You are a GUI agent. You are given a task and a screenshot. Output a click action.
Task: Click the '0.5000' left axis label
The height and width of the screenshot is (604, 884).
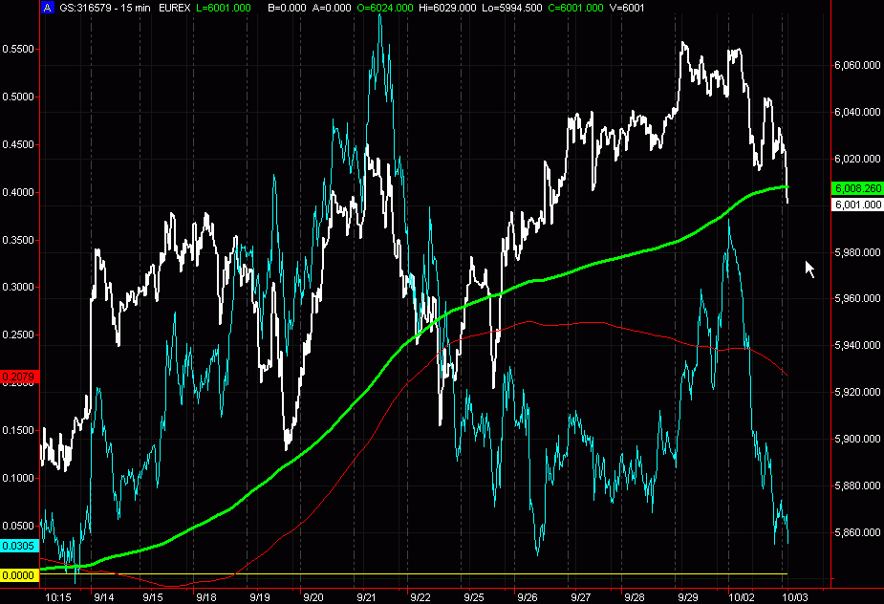click(18, 97)
